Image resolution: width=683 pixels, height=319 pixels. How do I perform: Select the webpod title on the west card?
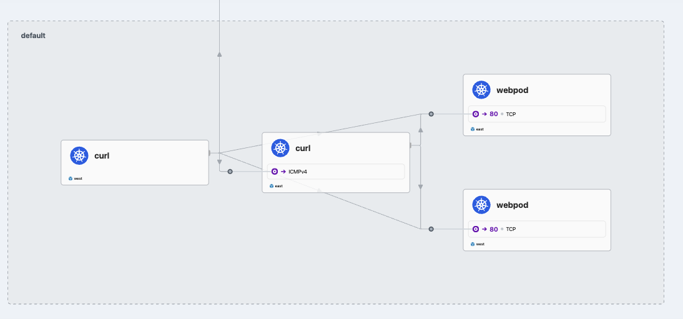512,205
